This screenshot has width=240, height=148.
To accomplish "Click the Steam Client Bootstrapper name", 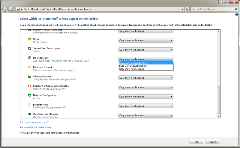I will tap(47, 48).
